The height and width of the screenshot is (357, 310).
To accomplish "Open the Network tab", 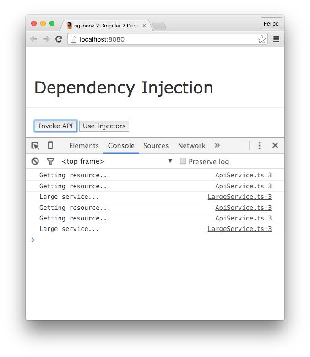I will pos(191,146).
